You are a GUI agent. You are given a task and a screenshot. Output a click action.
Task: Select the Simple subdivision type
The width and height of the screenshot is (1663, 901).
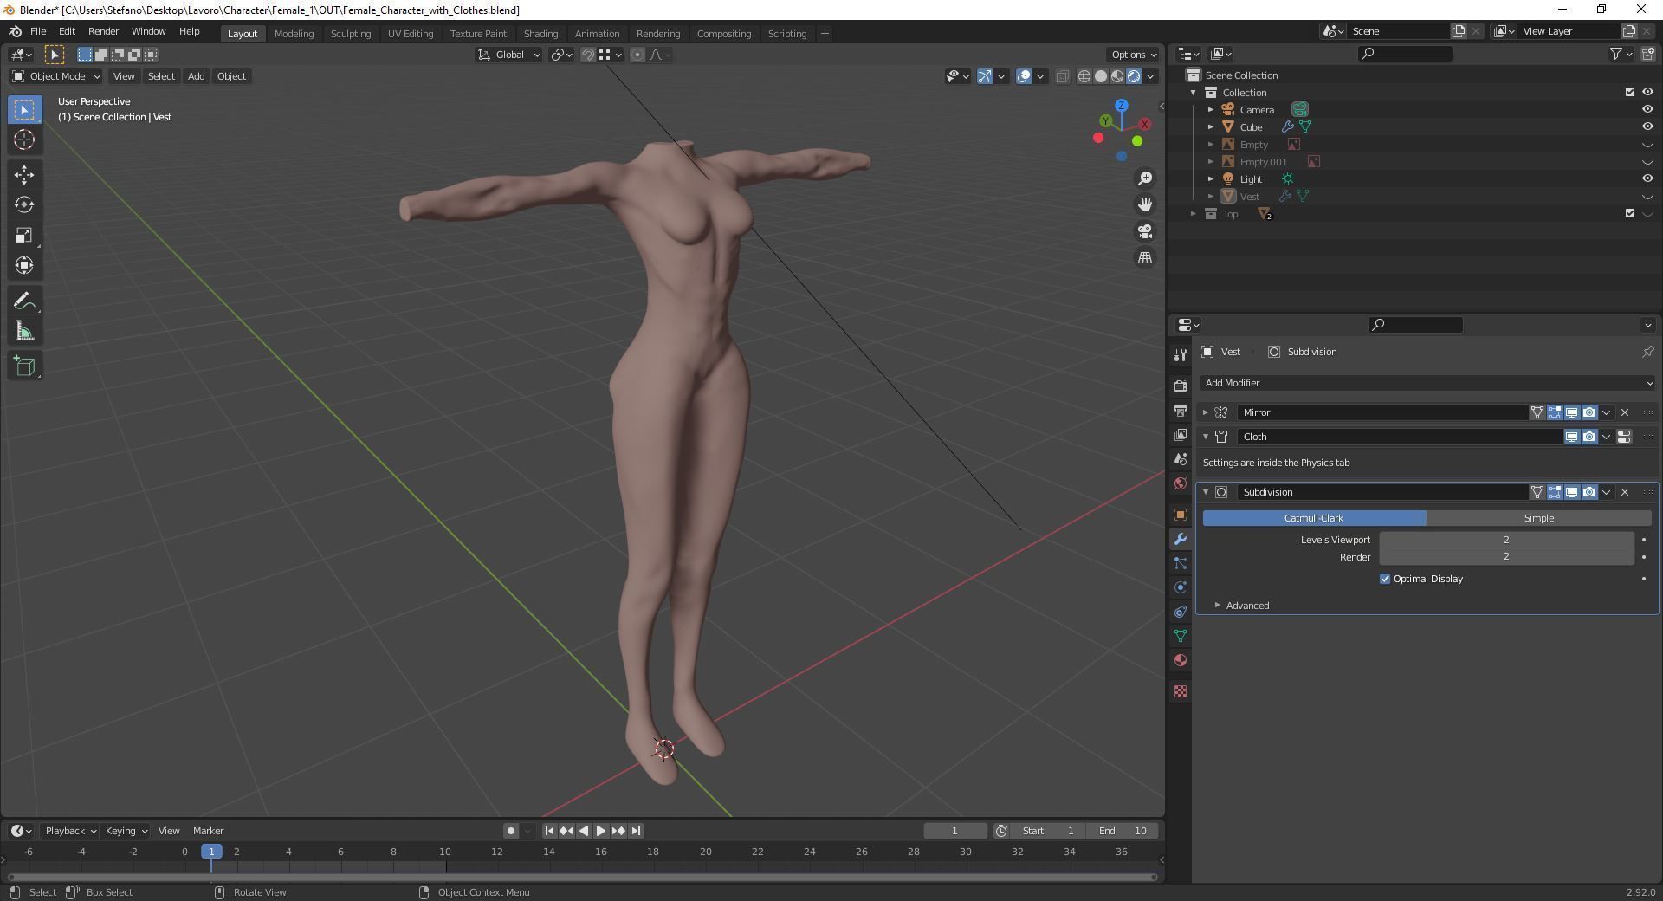tap(1538, 518)
